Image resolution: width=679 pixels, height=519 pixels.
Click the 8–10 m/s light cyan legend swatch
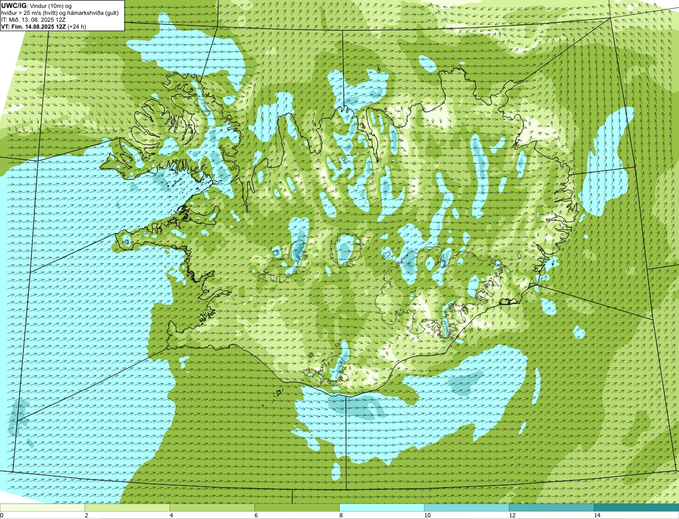coord(382,507)
